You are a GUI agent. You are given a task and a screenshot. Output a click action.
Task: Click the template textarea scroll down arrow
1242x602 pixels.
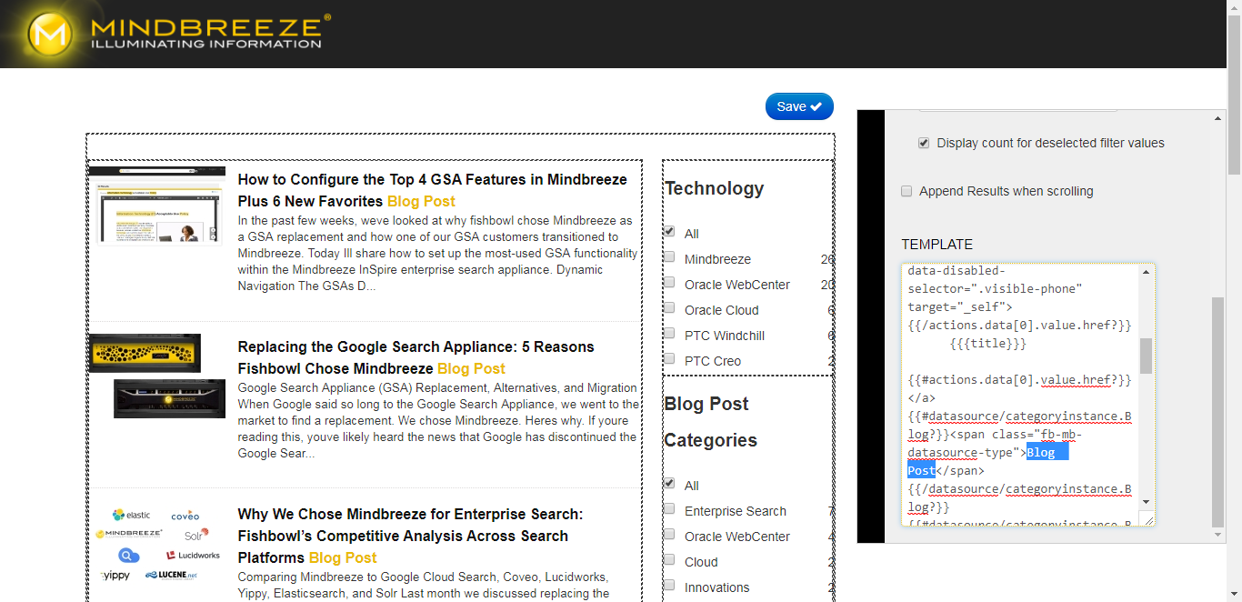(1146, 502)
